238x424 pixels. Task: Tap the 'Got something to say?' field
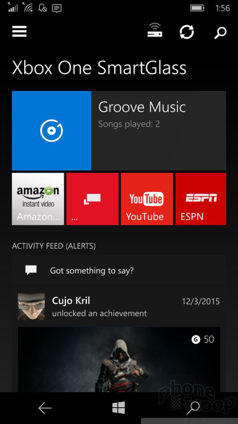tap(119, 270)
